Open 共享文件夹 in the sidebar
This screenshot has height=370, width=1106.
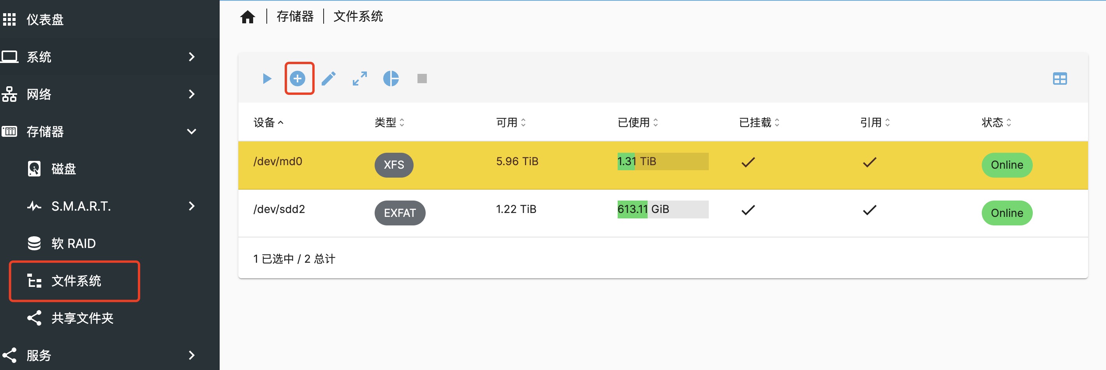[81, 318]
